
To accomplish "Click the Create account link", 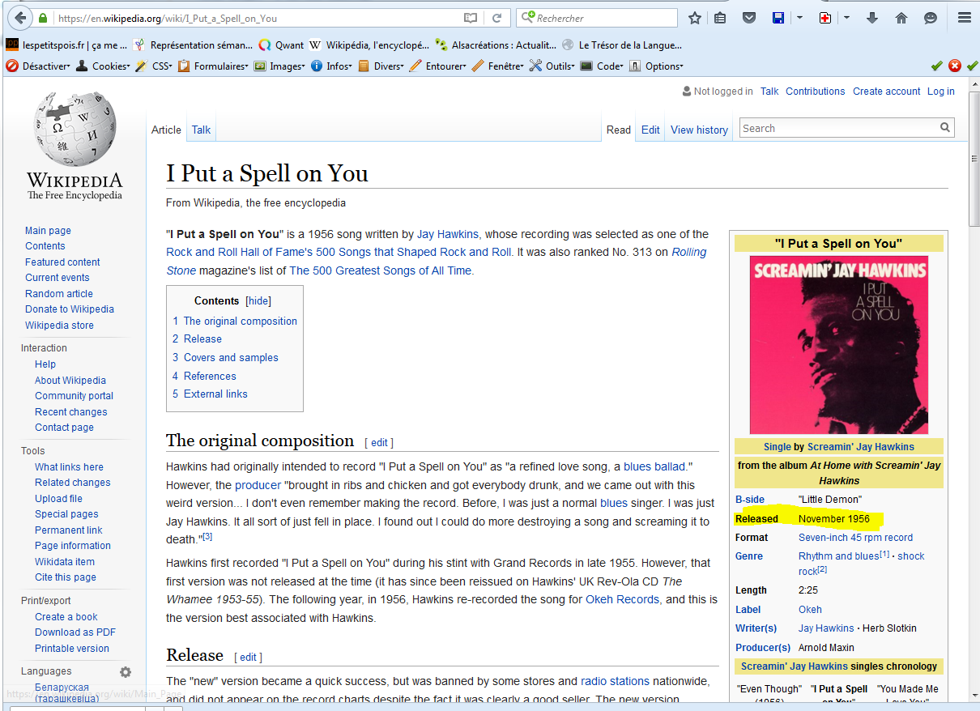I will click(886, 92).
